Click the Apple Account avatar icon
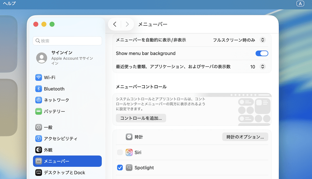312x179 pixels. tap(42, 58)
